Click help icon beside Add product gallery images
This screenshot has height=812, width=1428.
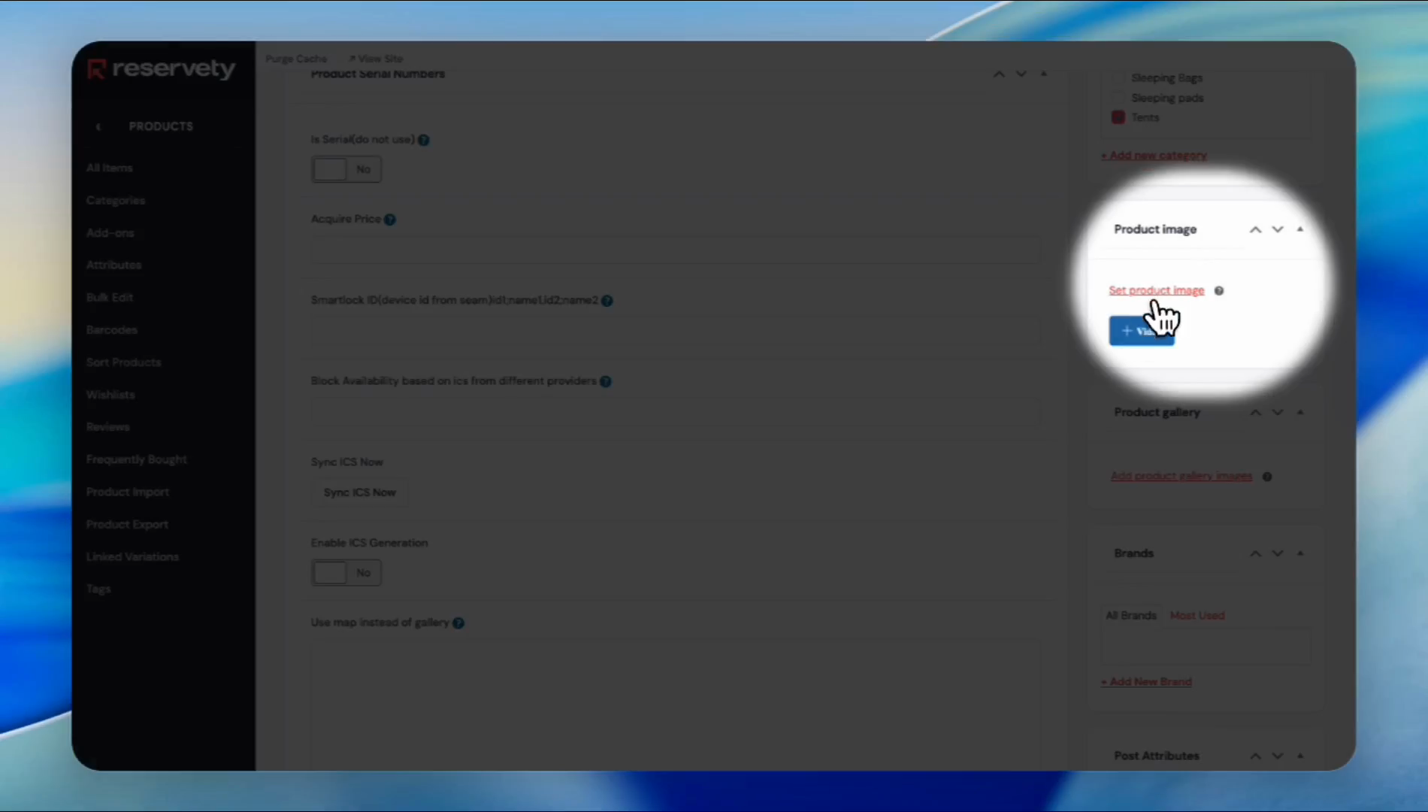tap(1267, 477)
